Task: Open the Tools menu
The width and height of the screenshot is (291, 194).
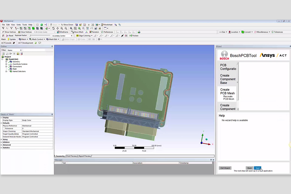Action: (25, 25)
